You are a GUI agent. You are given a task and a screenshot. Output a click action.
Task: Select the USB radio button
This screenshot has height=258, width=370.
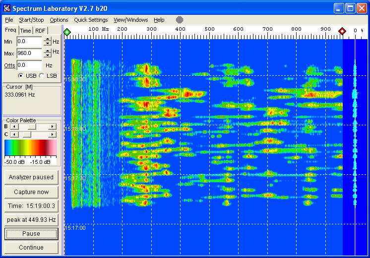click(x=21, y=76)
